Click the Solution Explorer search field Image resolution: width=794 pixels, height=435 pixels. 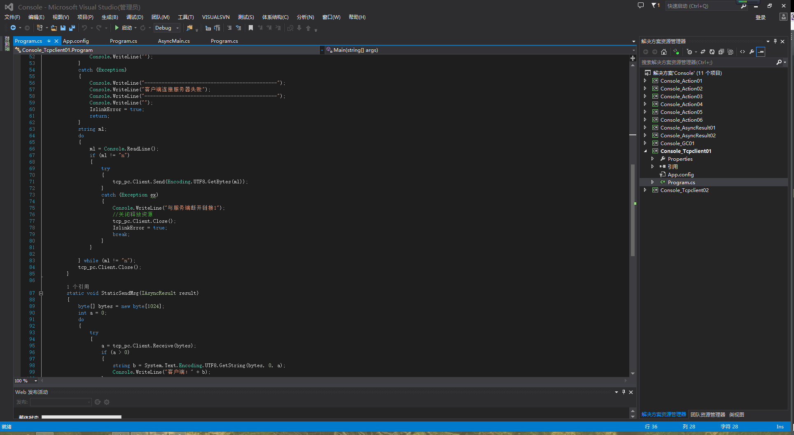pos(708,62)
